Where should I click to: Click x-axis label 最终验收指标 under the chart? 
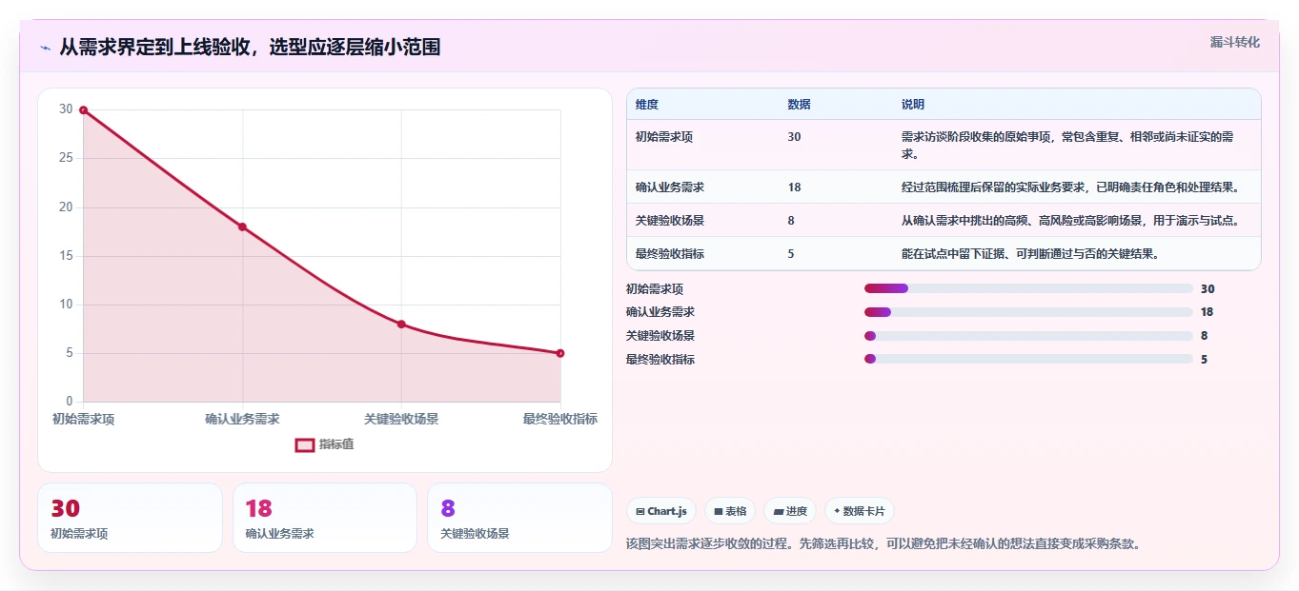point(560,419)
